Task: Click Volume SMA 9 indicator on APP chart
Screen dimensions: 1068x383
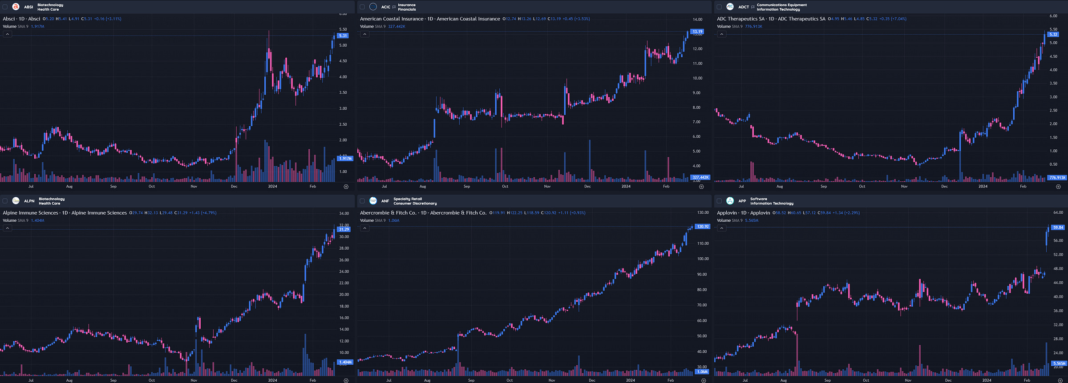Action: click(x=729, y=220)
